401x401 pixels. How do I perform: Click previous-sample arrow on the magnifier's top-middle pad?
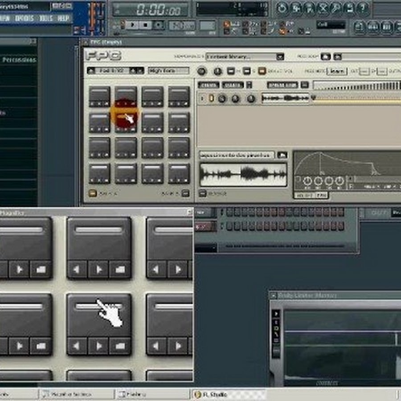click(77, 269)
